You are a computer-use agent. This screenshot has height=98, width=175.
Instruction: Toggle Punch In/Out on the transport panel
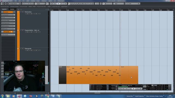(x=99, y=85)
